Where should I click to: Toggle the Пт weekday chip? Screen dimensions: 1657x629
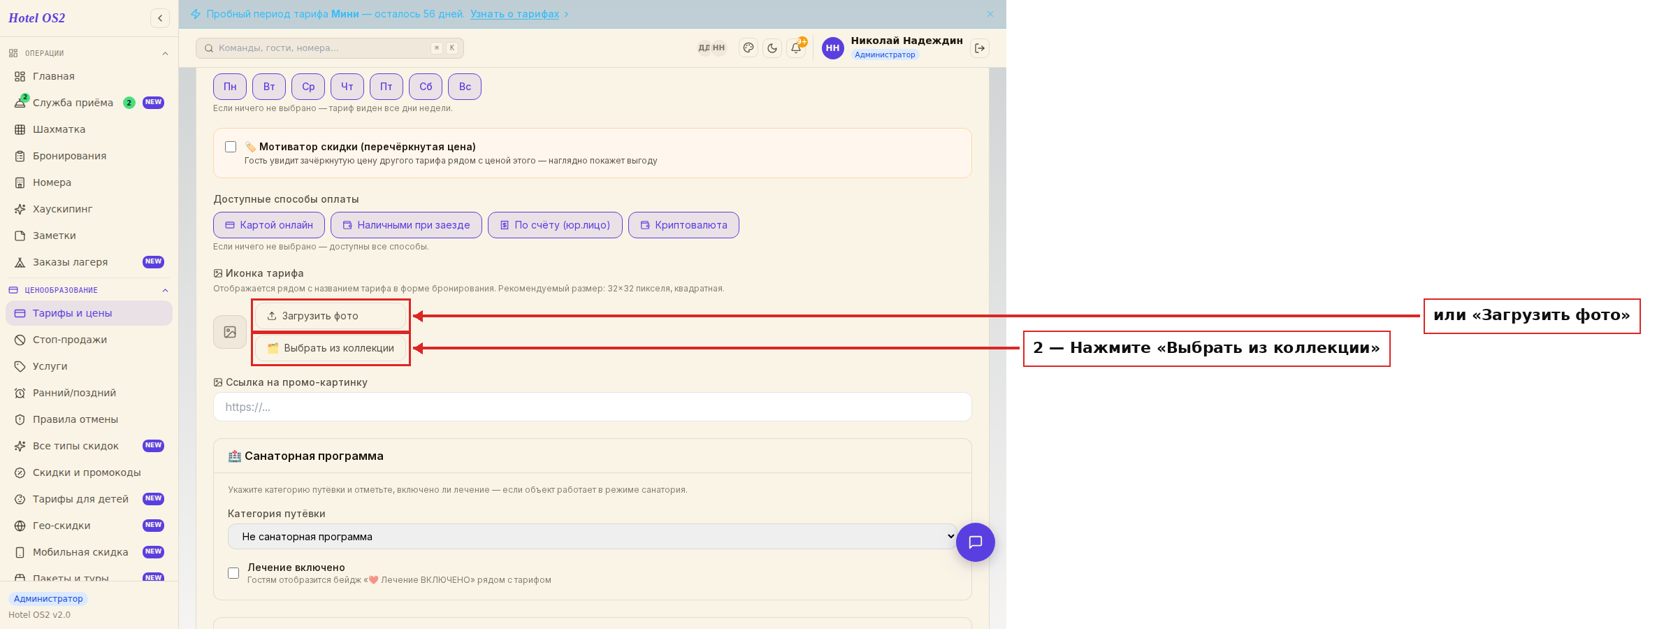386,87
